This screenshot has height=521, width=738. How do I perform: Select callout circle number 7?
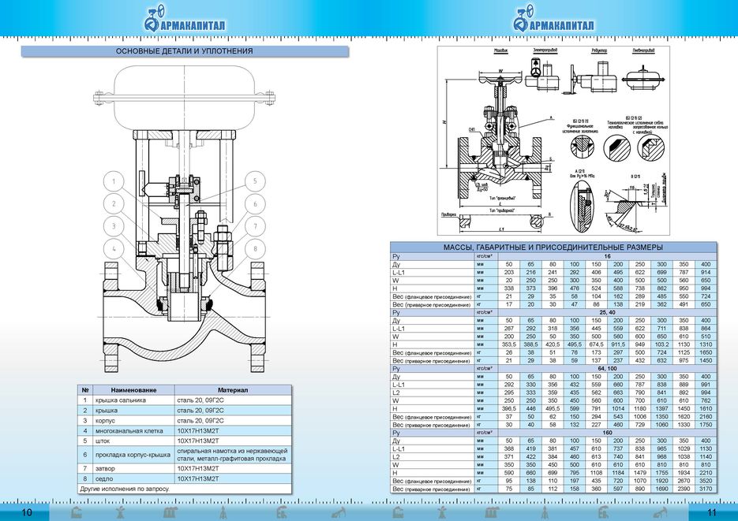click(255, 226)
